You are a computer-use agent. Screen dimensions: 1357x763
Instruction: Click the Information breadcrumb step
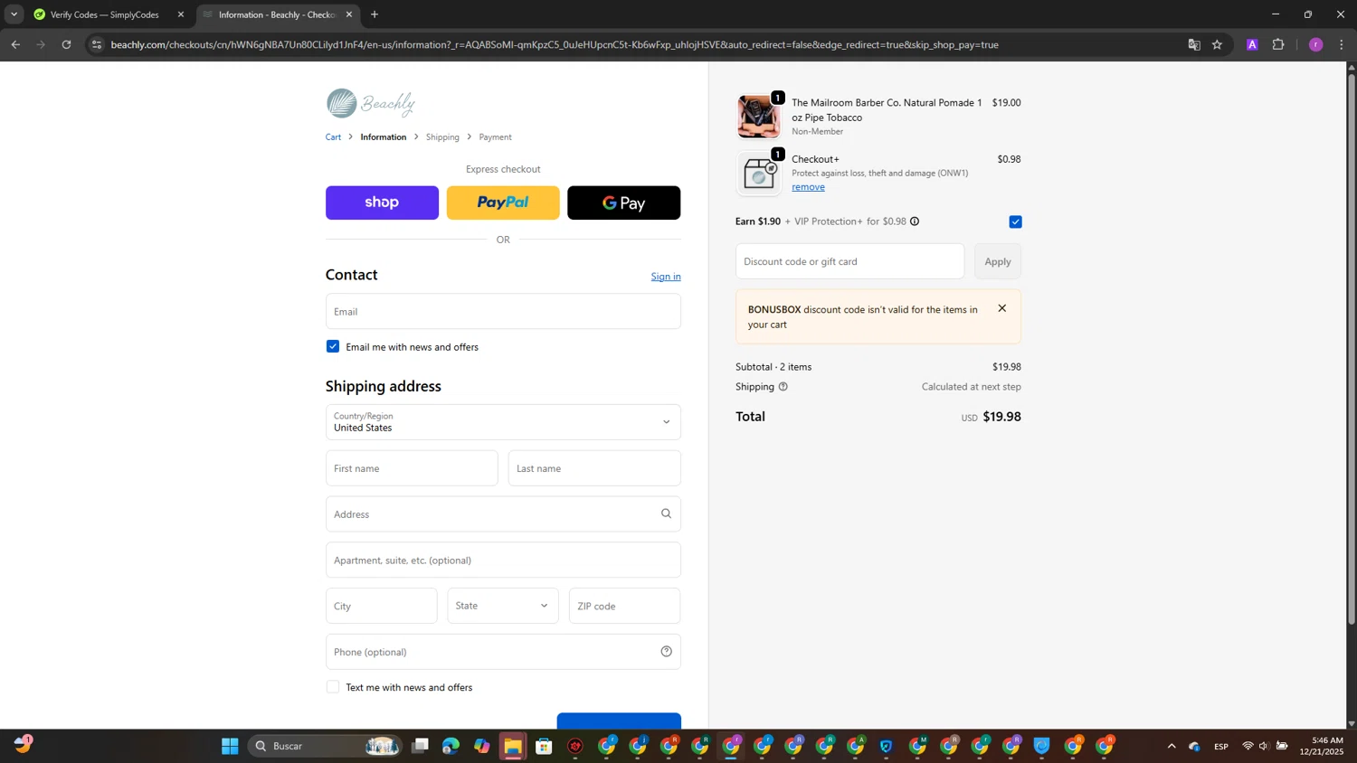click(384, 137)
